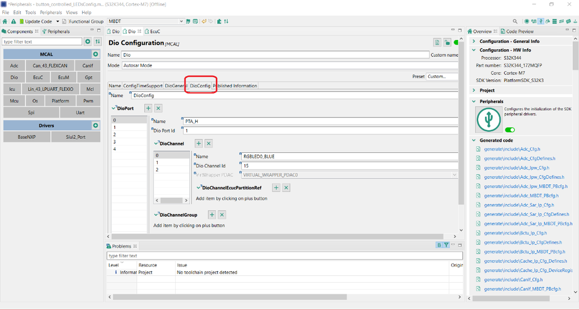
Task: Open the MBDT functional group combo box
Action: coord(145,21)
